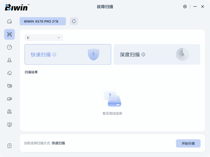
Task: Click info icon next to 深度扫描
Action: [x=143, y=55]
